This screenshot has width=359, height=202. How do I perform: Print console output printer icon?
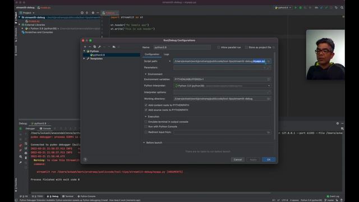[26, 153]
